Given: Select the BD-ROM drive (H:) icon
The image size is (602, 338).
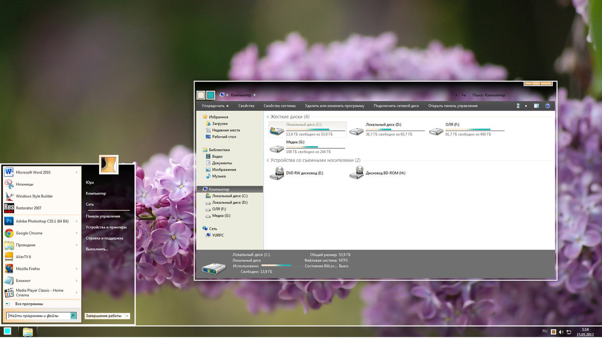Looking at the screenshot, I should [x=356, y=173].
